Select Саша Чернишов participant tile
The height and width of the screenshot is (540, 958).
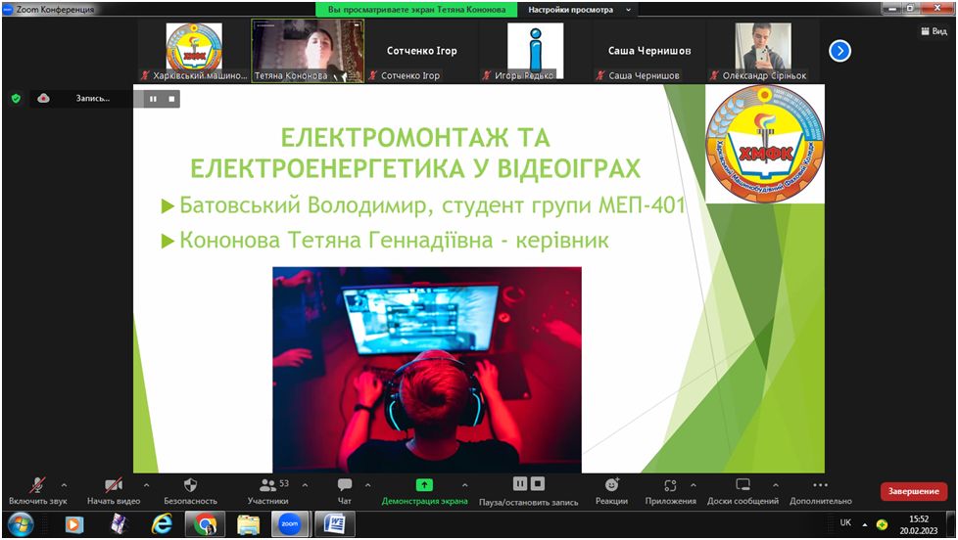[648, 51]
